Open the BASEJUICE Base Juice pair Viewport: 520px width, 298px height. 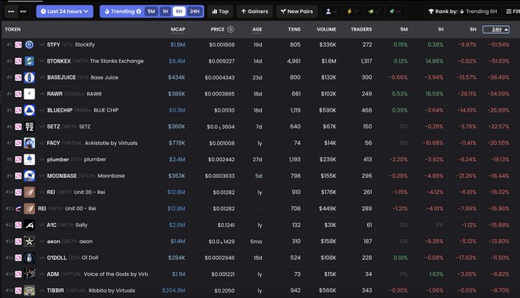click(x=83, y=77)
